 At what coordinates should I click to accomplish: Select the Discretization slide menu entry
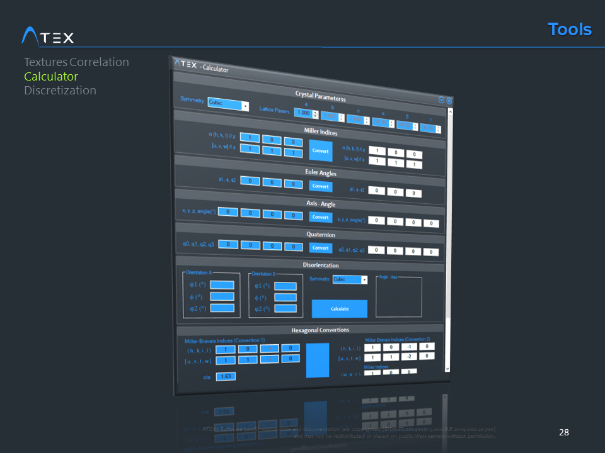pyautogui.click(x=60, y=91)
